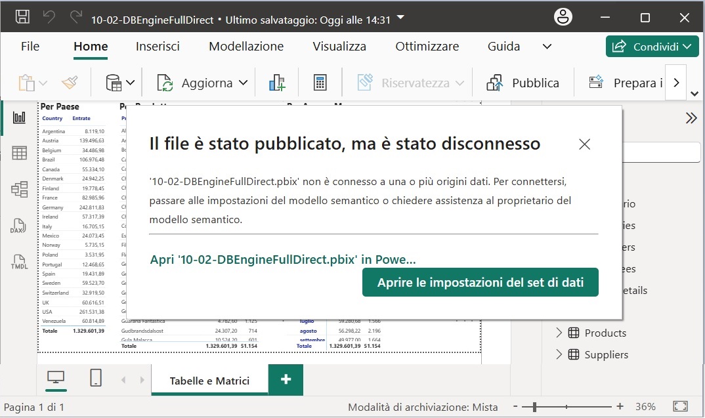The image size is (705, 418).
Task: Click the new measure calculator icon
Action: (320, 83)
